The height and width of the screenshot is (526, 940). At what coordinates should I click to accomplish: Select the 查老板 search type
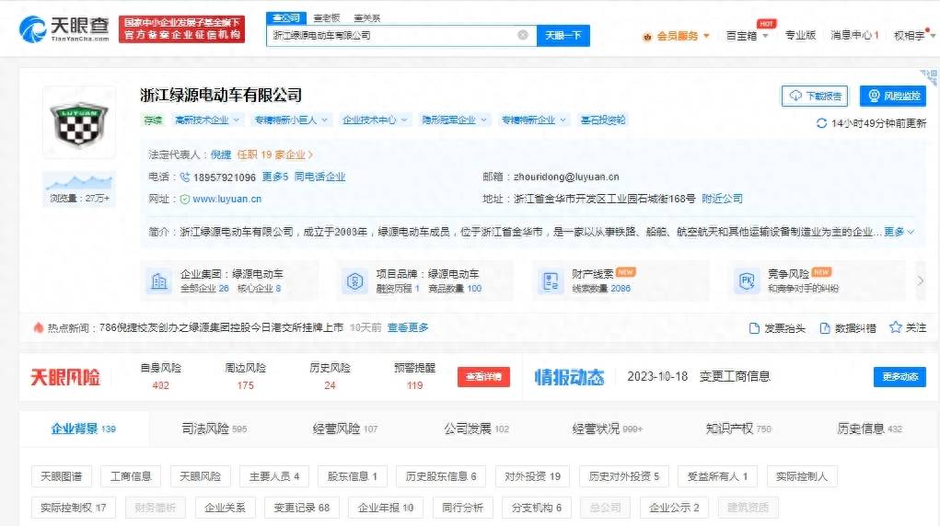[x=326, y=17]
